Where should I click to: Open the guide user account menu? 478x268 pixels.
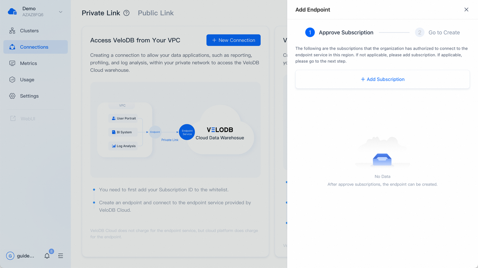pyautogui.click(x=21, y=256)
